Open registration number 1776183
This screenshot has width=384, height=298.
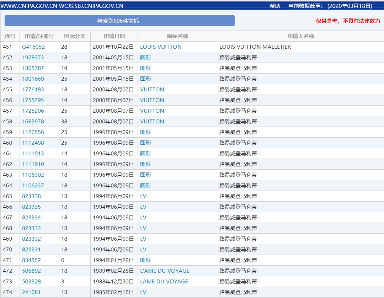point(33,90)
